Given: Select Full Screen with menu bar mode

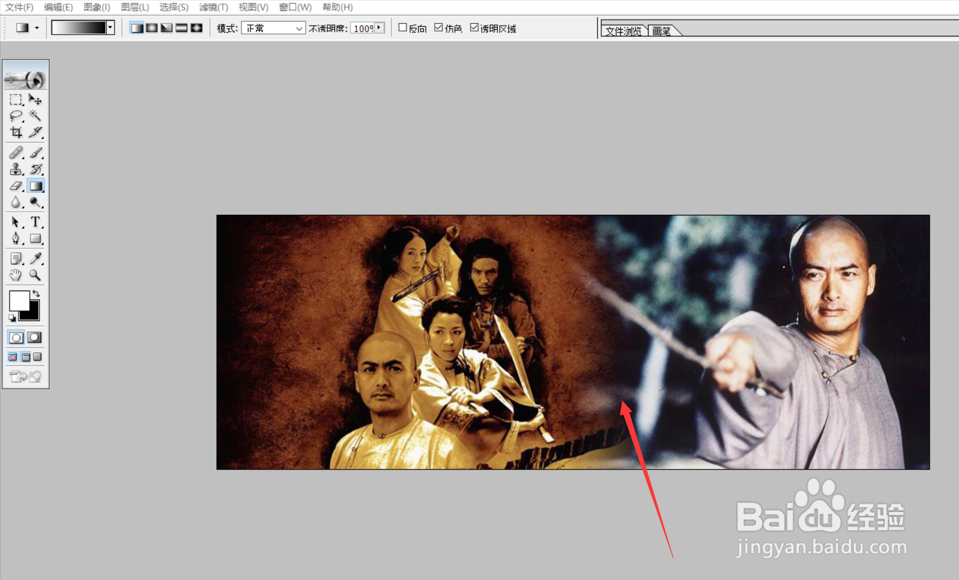Looking at the screenshot, I should pyautogui.click(x=26, y=357).
